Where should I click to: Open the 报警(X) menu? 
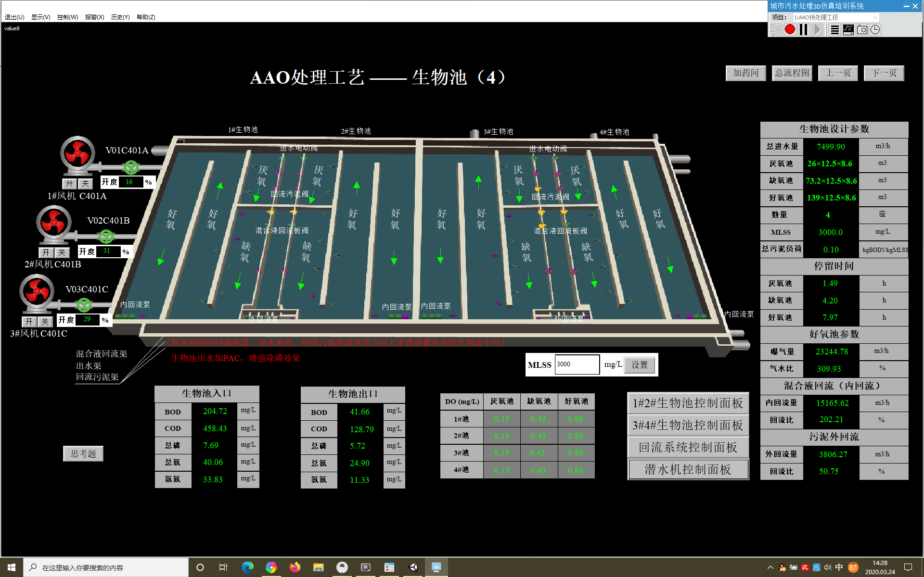94,17
